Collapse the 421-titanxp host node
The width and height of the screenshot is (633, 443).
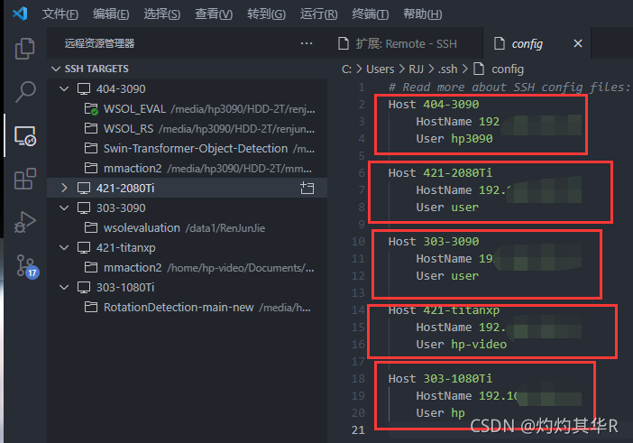click(x=64, y=247)
